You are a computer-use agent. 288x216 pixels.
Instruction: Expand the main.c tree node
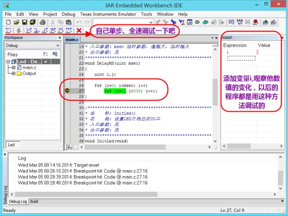[x=13, y=68]
